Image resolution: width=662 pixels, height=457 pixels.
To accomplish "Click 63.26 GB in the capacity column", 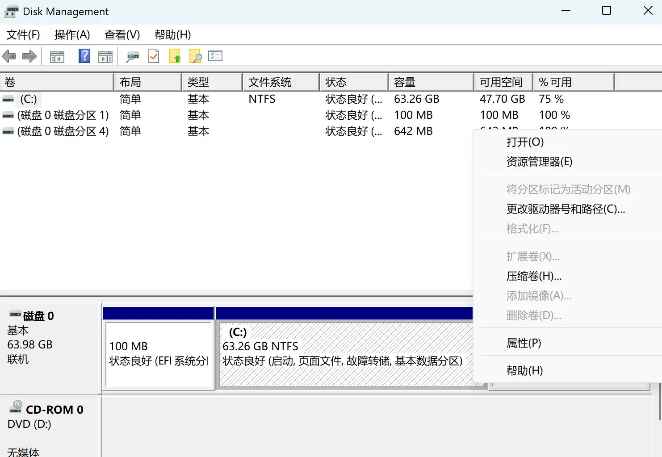I will tap(417, 99).
